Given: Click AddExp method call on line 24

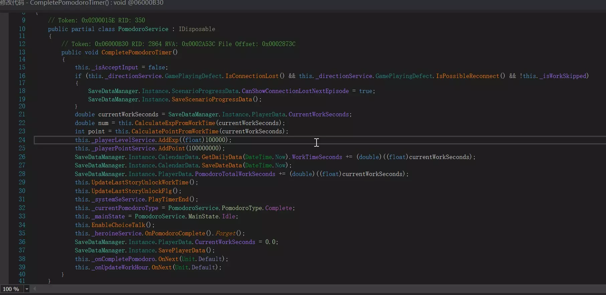Looking at the screenshot, I should tap(168, 140).
